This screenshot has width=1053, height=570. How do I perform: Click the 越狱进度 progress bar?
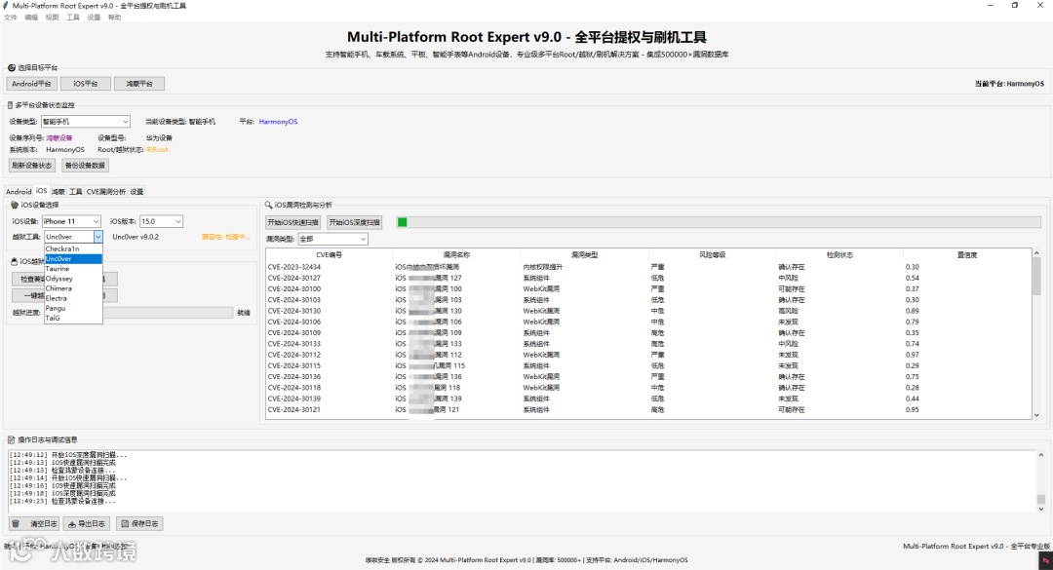[168, 313]
